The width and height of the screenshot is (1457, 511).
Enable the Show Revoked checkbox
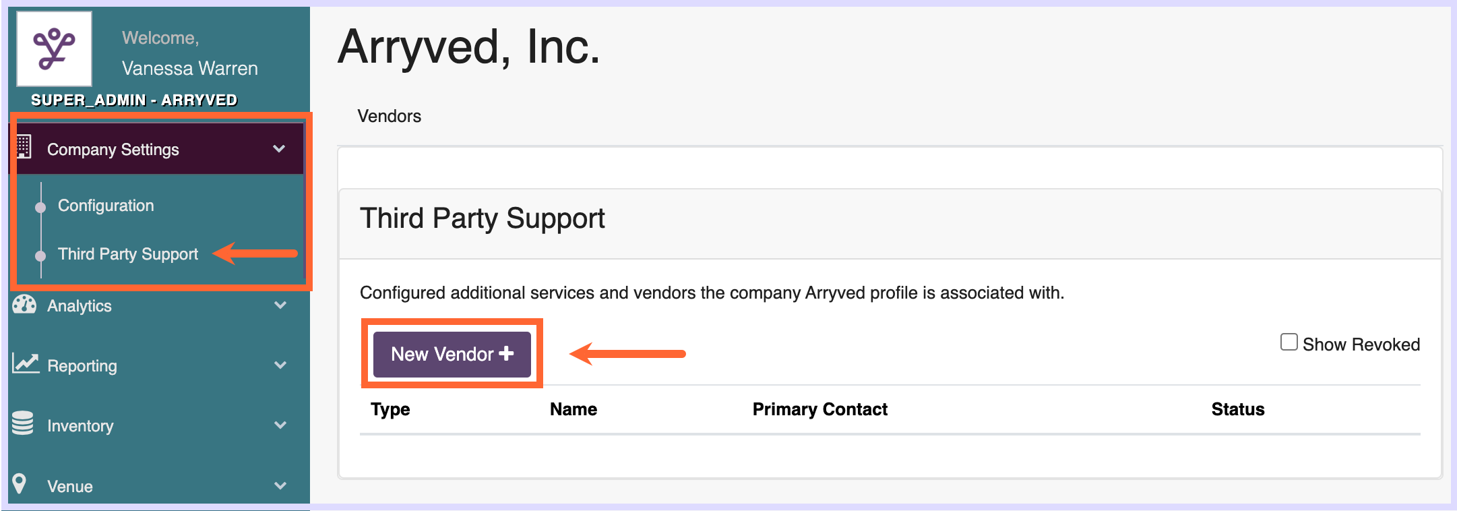(1289, 342)
